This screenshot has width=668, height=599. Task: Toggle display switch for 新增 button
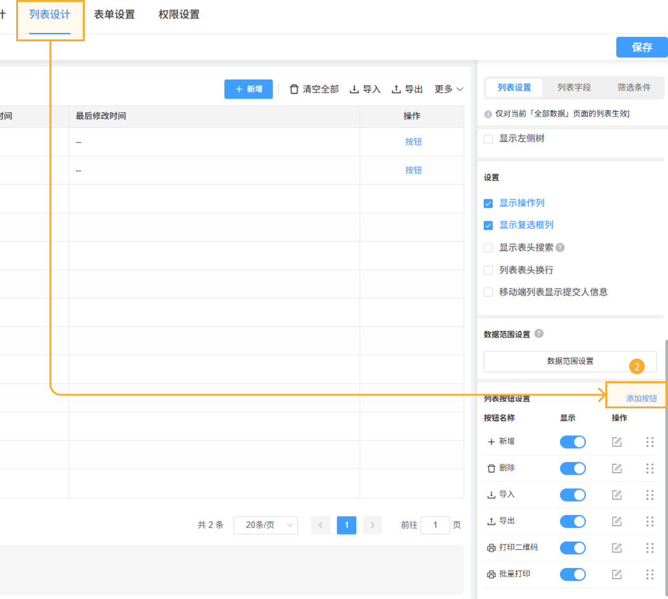(572, 442)
